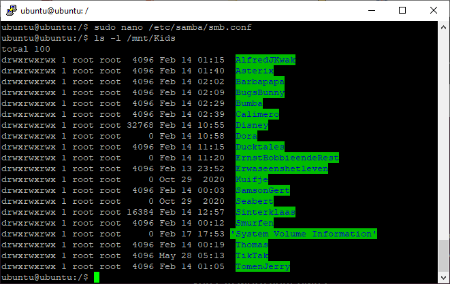
Task: Click the TikTak directory name
Action: point(252,255)
